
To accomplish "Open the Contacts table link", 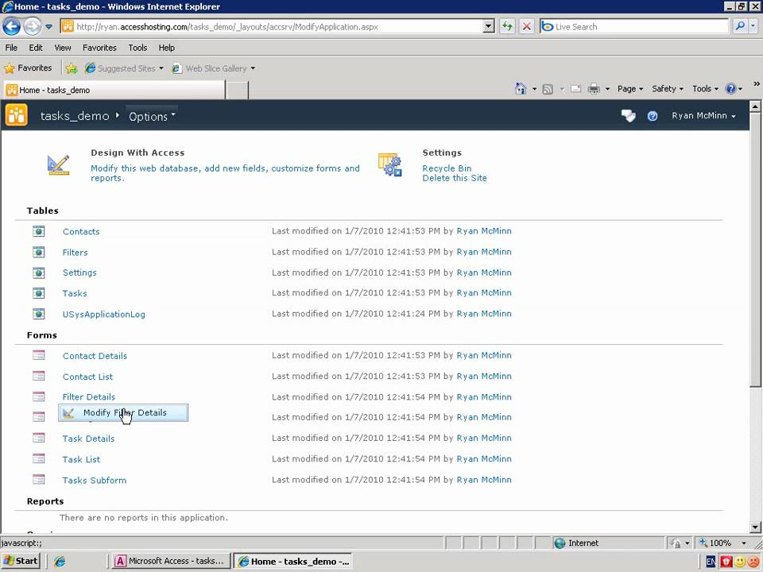I will point(81,231).
